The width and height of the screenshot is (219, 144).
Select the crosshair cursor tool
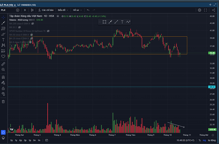pyautogui.click(x=3, y=17)
